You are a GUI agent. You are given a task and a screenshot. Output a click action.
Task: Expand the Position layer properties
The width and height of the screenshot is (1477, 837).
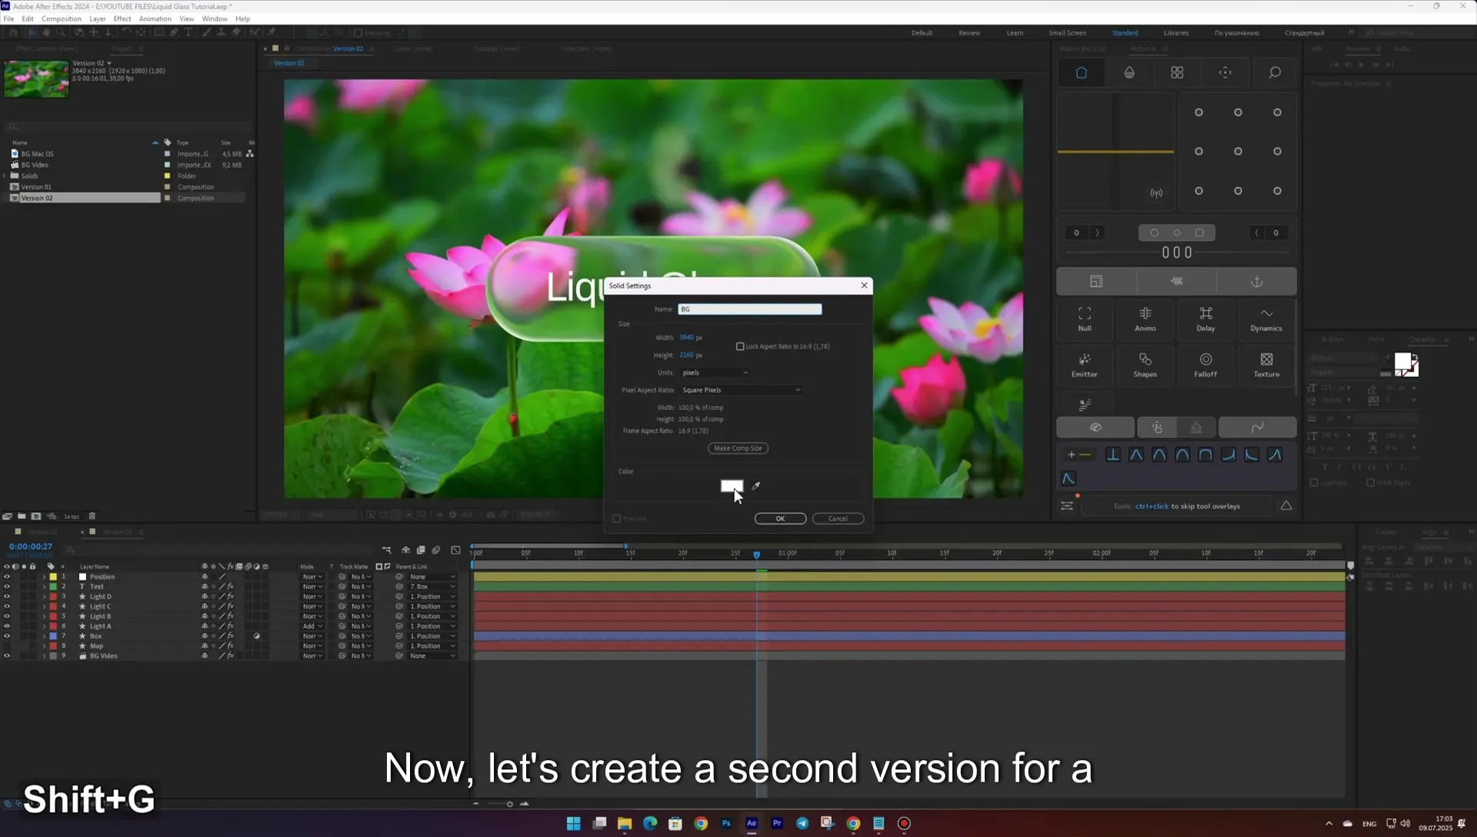(44, 577)
